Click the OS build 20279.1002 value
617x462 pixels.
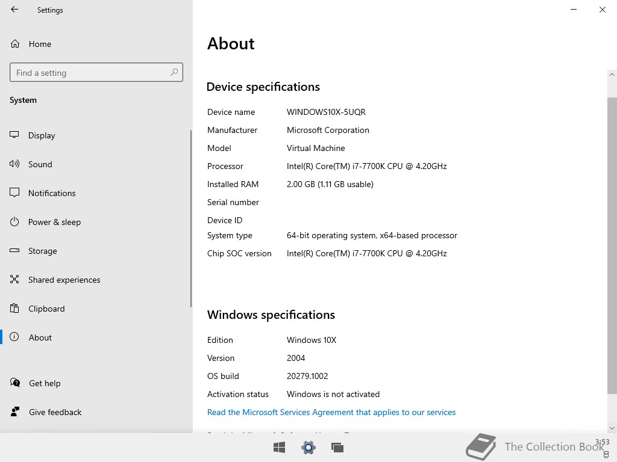click(307, 376)
